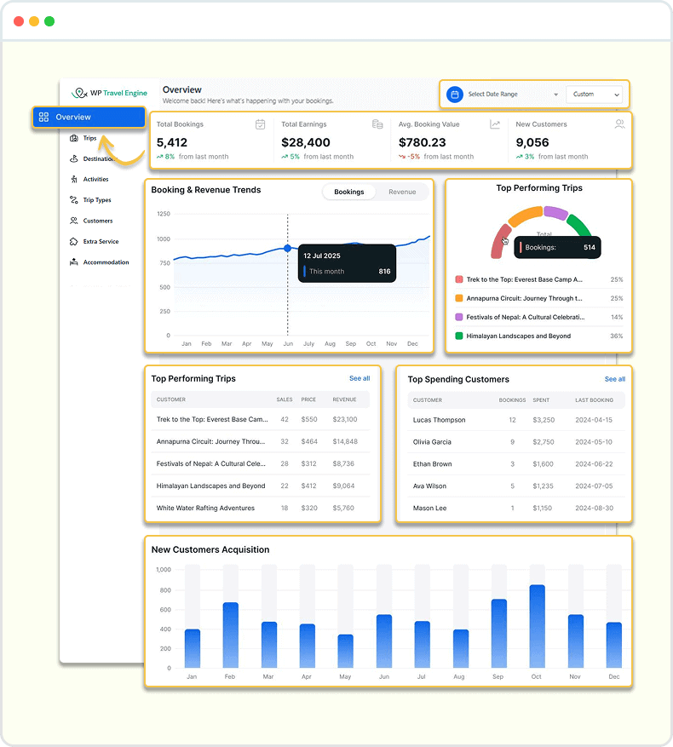Click the blue calendar date icon
This screenshot has height=747, width=673.
(x=455, y=95)
